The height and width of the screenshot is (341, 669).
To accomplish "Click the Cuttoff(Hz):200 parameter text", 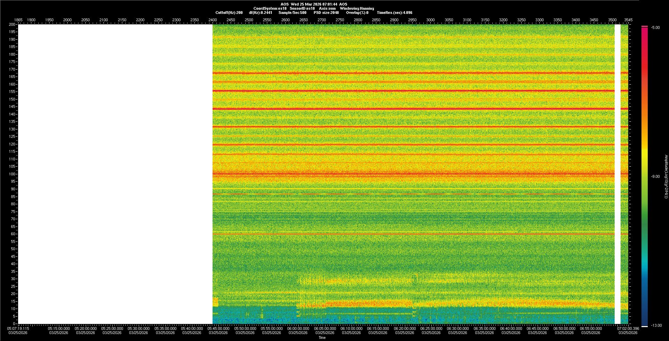I will coord(229,13).
